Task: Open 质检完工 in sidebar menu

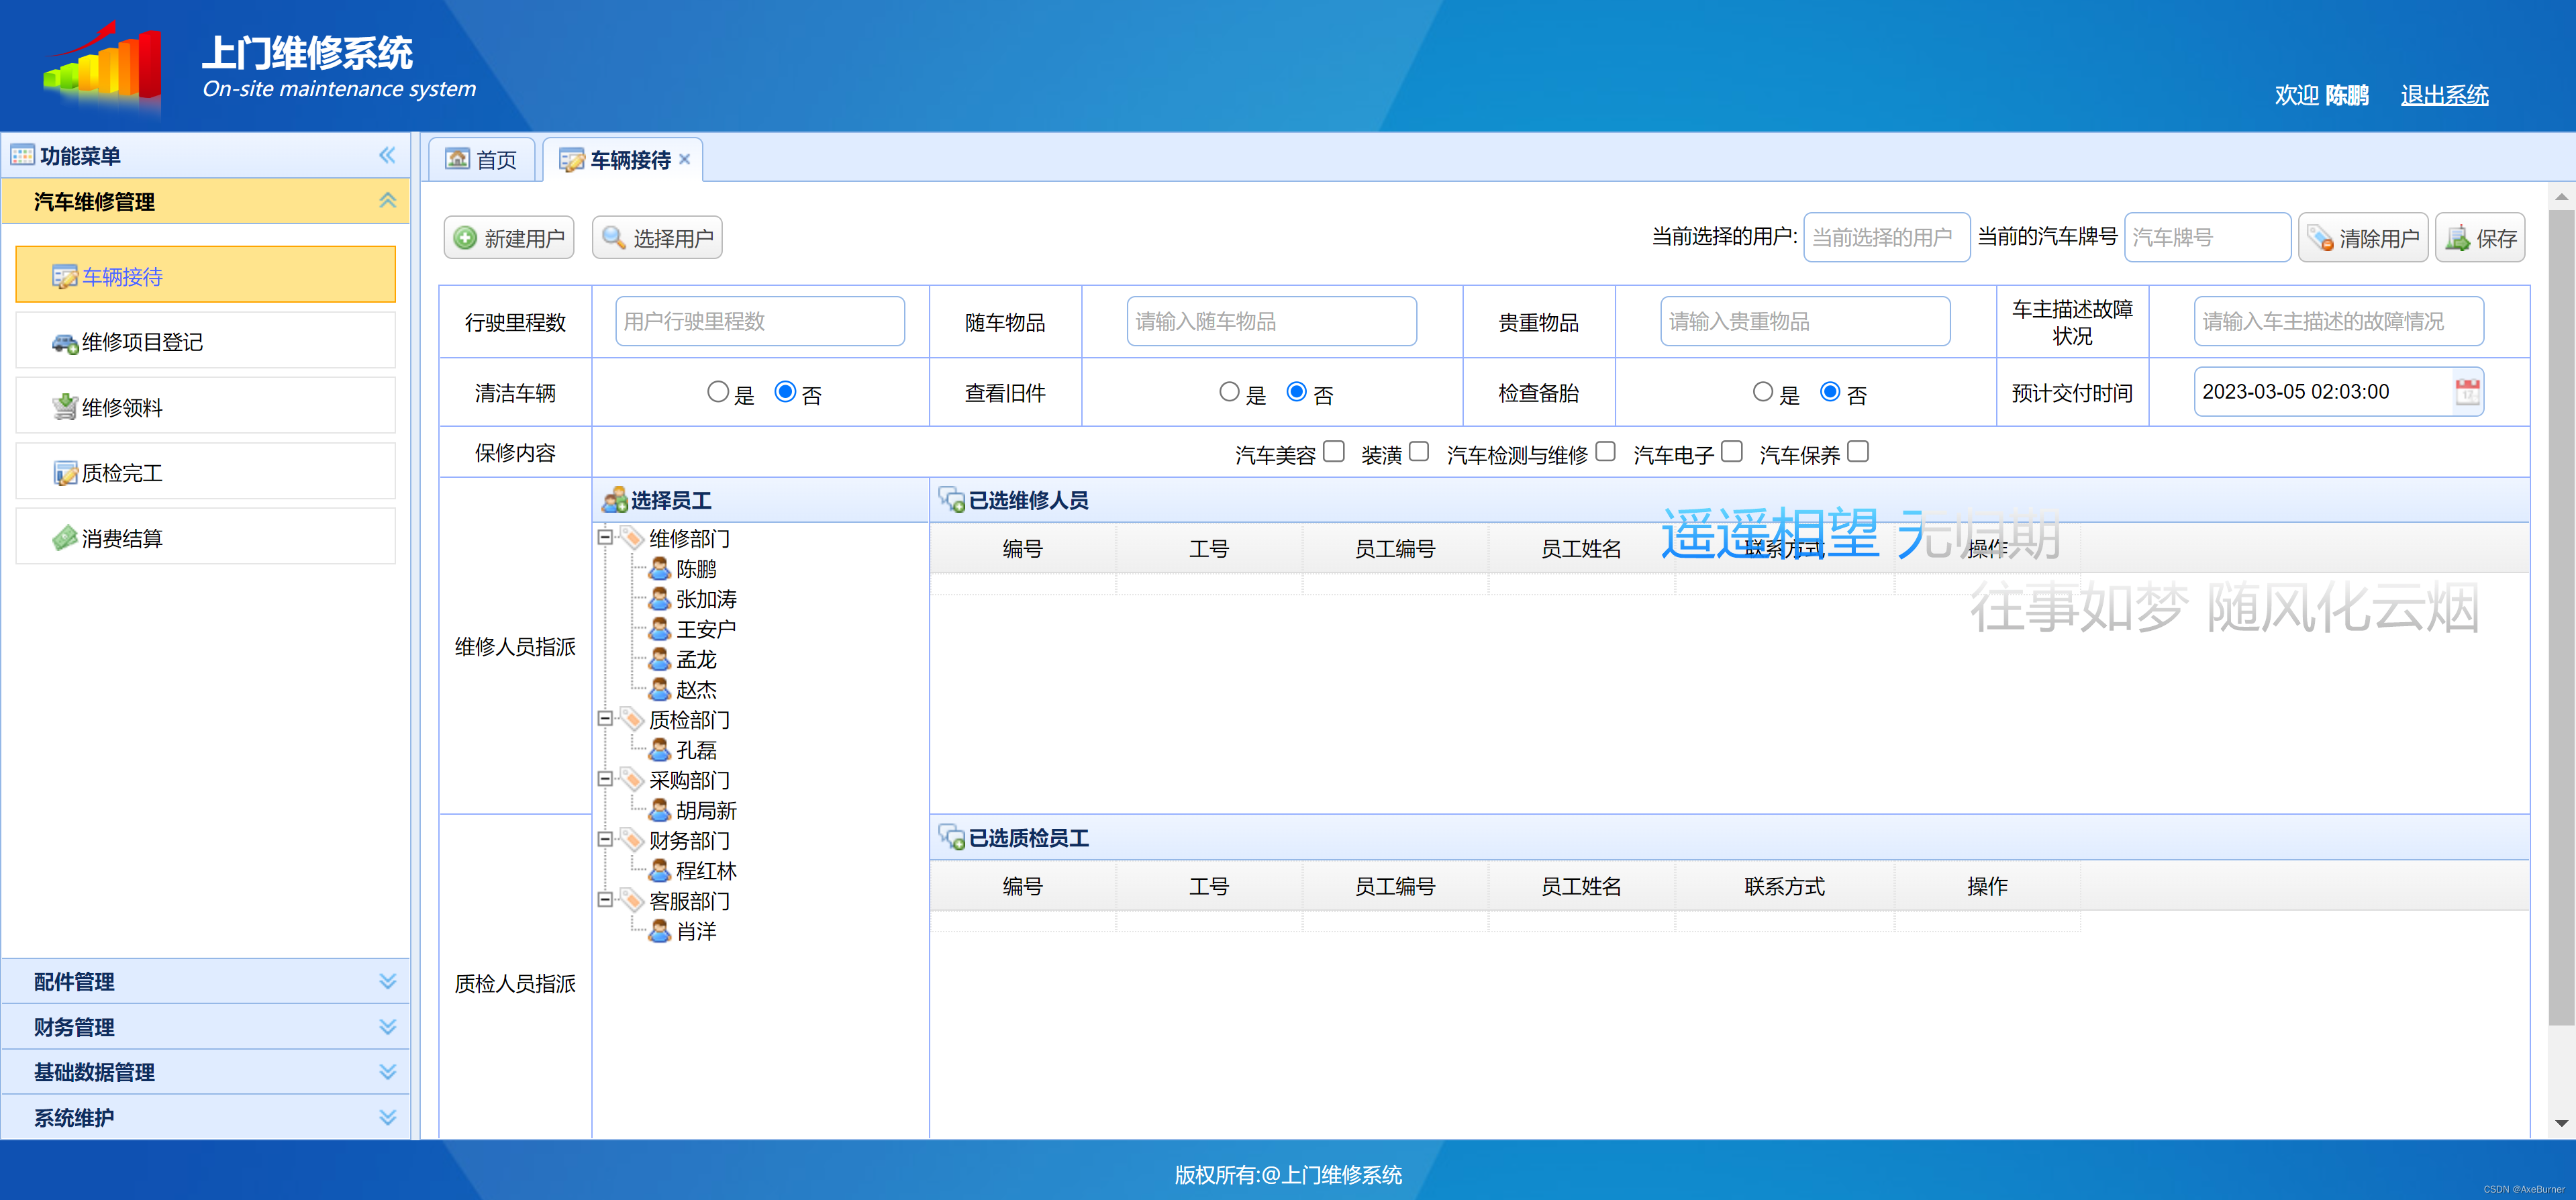Action: click(x=121, y=473)
